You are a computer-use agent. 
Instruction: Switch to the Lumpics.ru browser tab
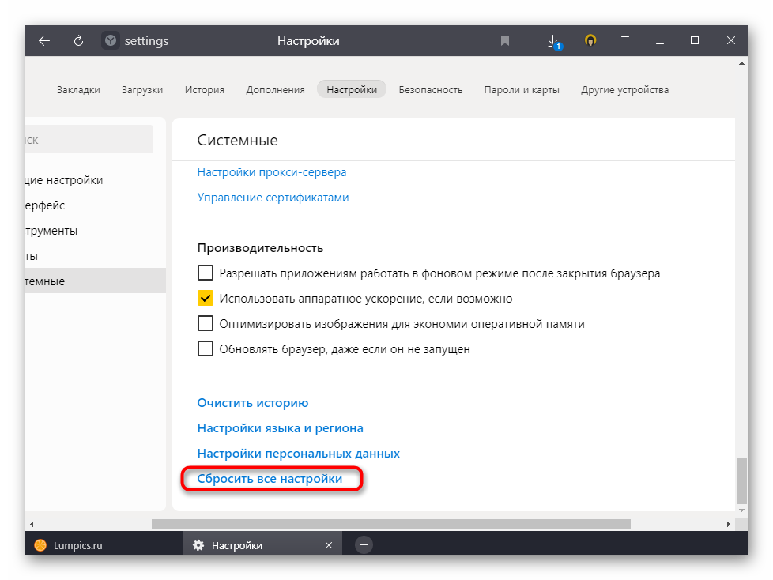(104, 545)
